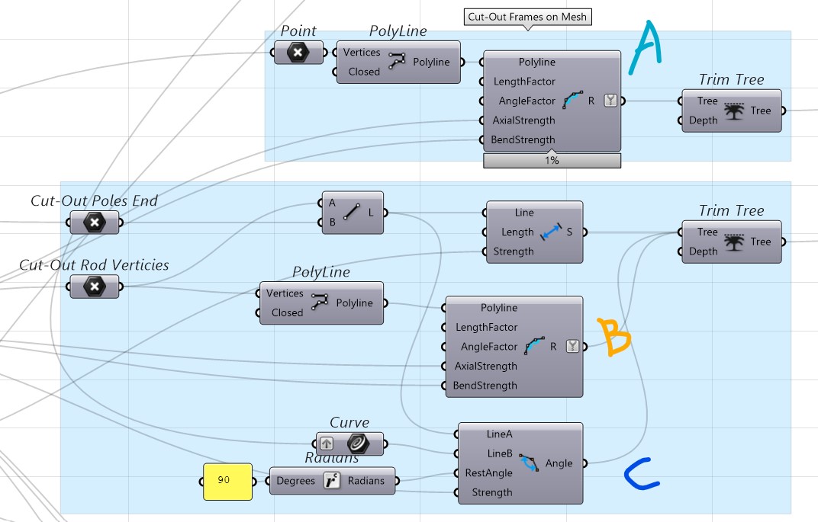Click the Strength input of the Angle component

pyautogui.click(x=492, y=492)
